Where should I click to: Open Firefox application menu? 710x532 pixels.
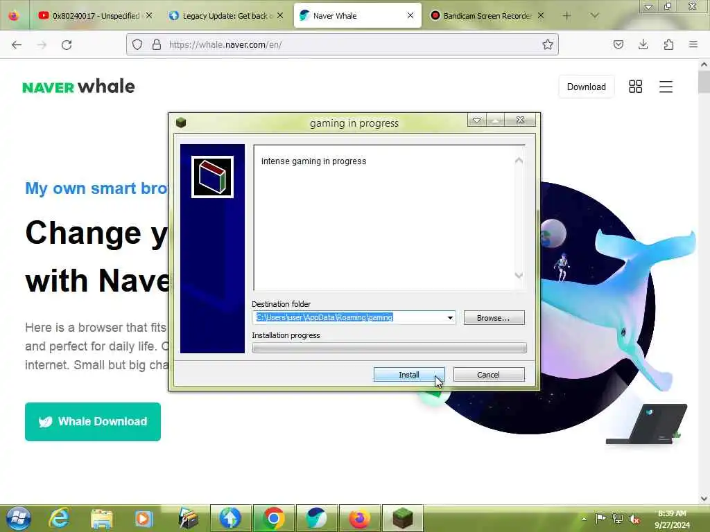coord(693,44)
